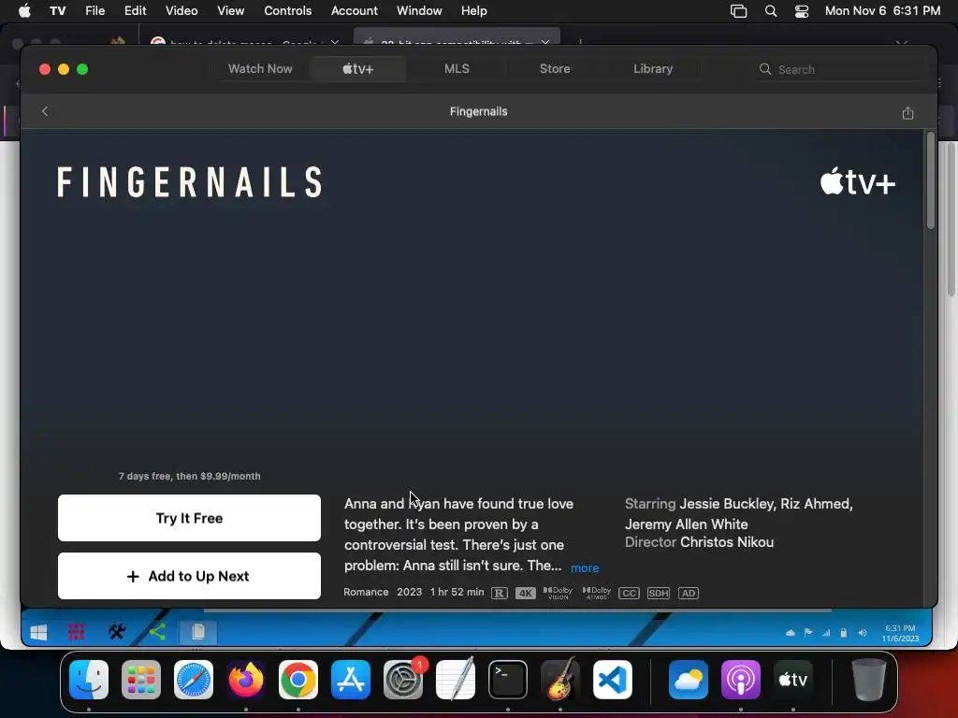Click the CC closed captions badge
This screenshot has height=718, width=958.
pyautogui.click(x=629, y=593)
